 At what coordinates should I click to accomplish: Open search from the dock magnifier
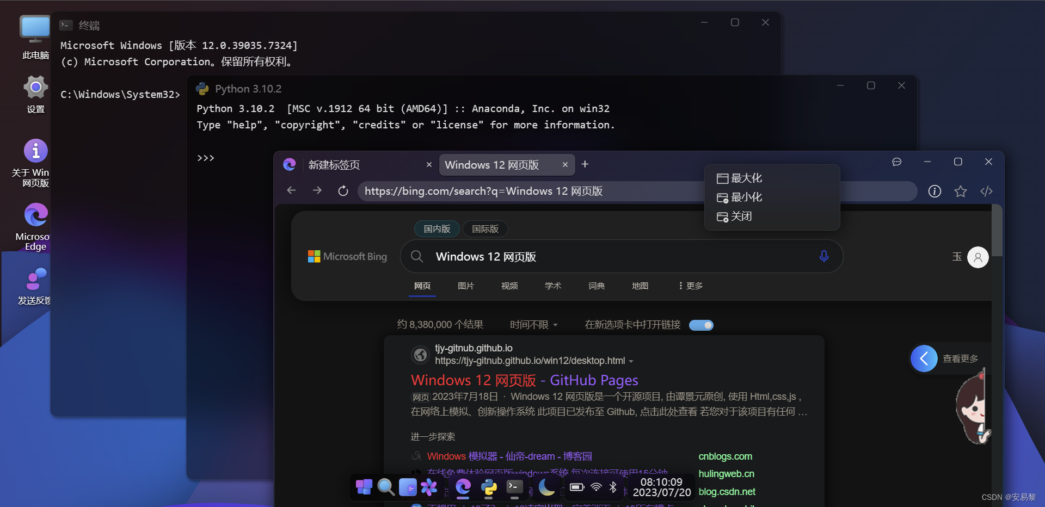pos(386,486)
